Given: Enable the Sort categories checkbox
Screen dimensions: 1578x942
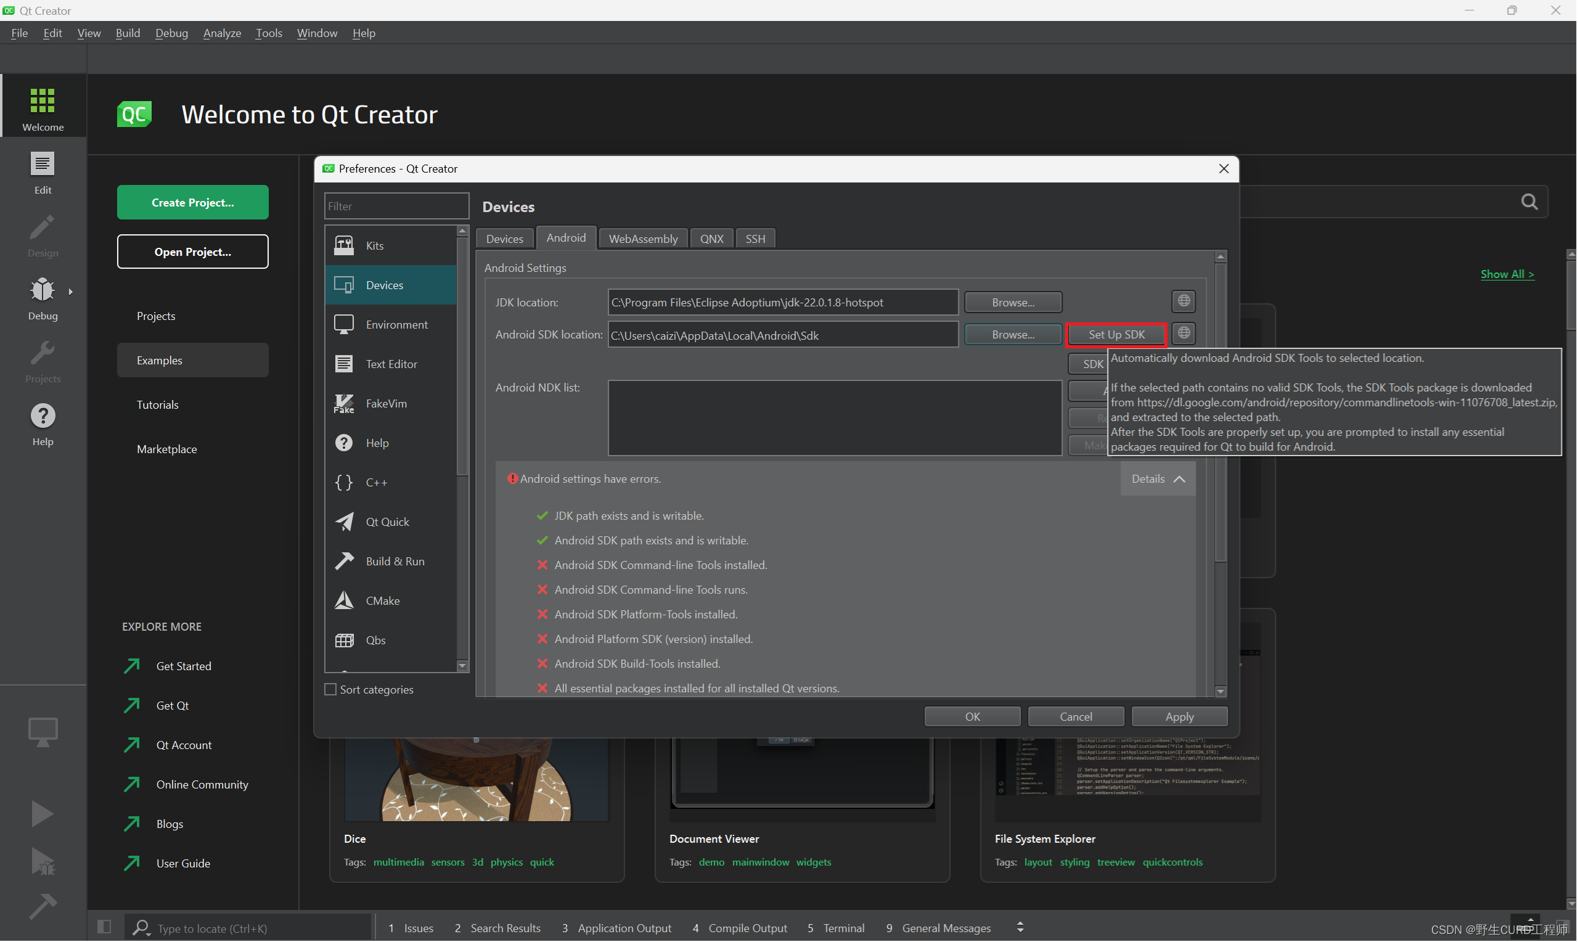Looking at the screenshot, I should tap(330, 690).
